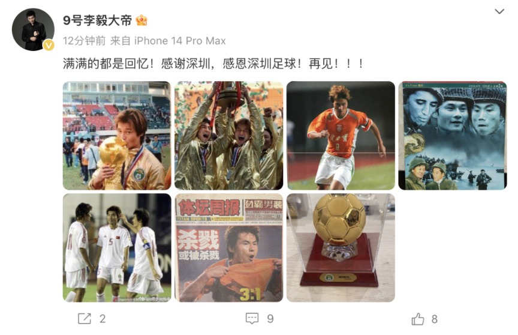Expand the post options chevron
Viewport: 518px width, 335px height.
point(499,11)
